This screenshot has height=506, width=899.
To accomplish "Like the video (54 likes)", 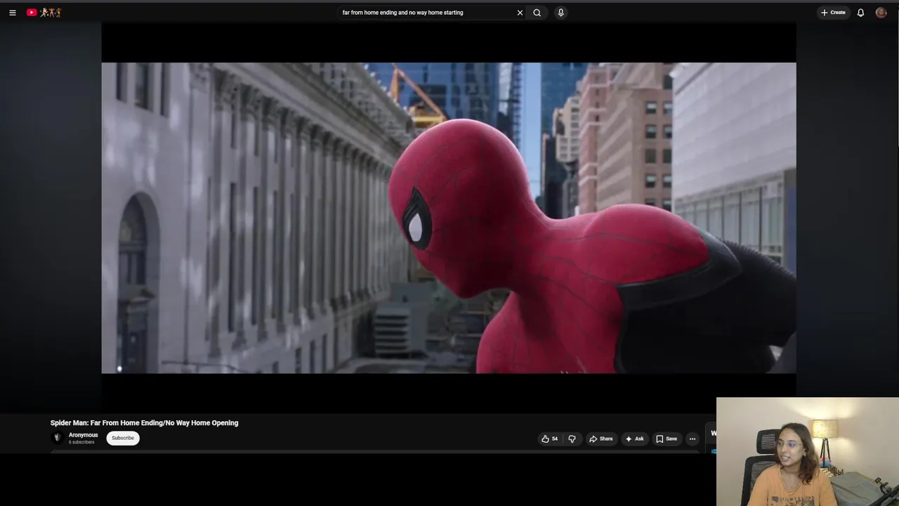I will point(549,439).
